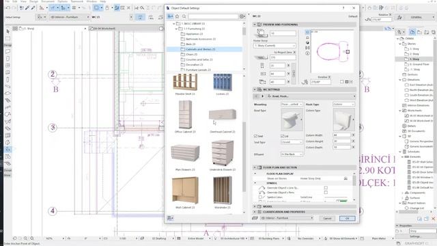The width and height of the screenshot is (437, 246).
Task: Click the library loading icon at dialog bottom-left
Action: click(170, 218)
